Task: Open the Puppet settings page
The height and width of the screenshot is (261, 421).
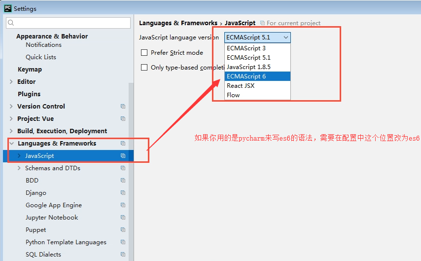Action: coord(35,230)
